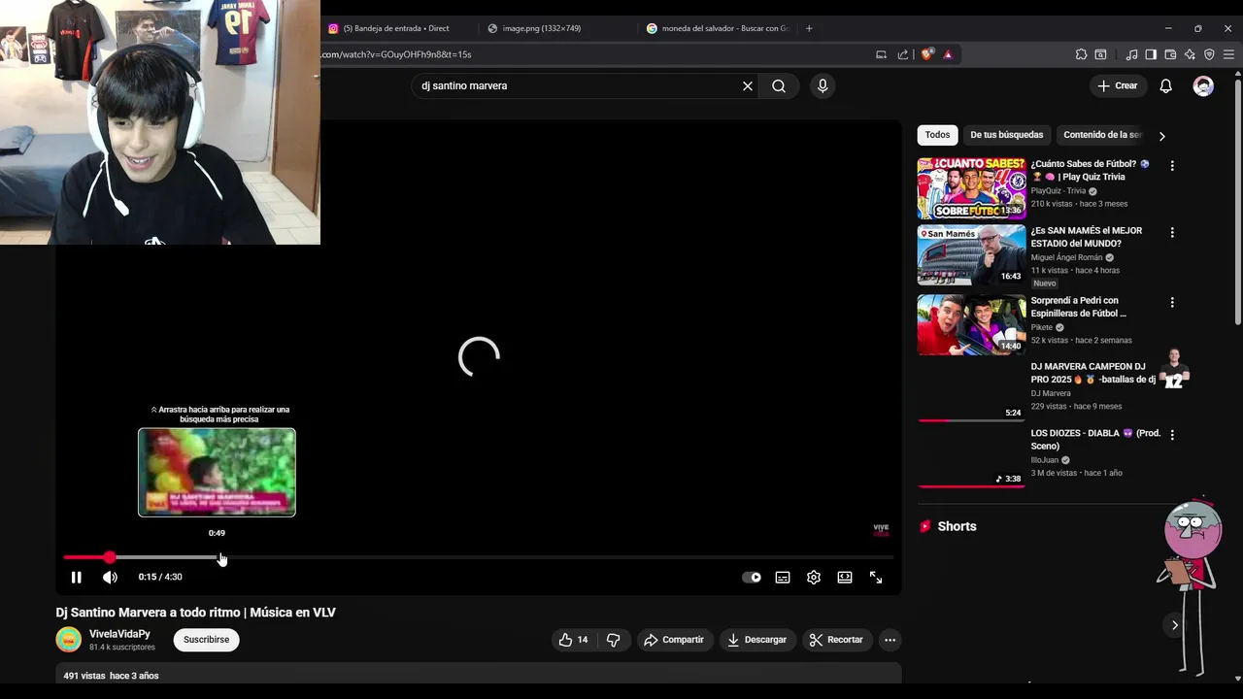
Task: Open a new browser tab with plus
Action: [809, 28]
